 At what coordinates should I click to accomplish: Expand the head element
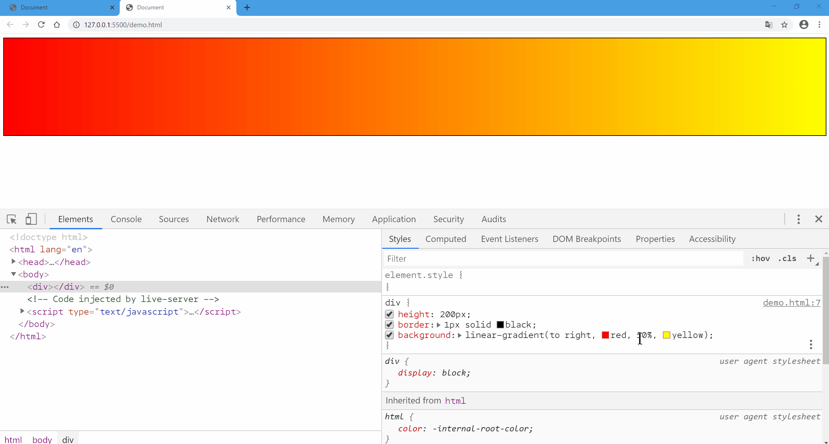click(x=13, y=261)
